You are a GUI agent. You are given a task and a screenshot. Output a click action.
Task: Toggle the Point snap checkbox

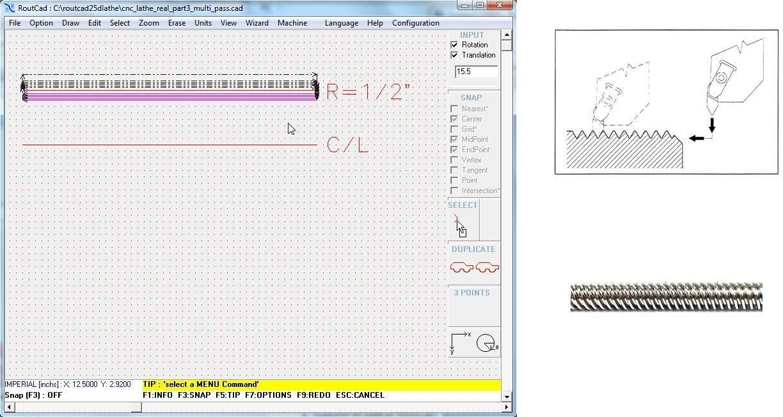pos(454,180)
